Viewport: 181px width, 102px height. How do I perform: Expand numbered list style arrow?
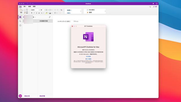point(52,10)
